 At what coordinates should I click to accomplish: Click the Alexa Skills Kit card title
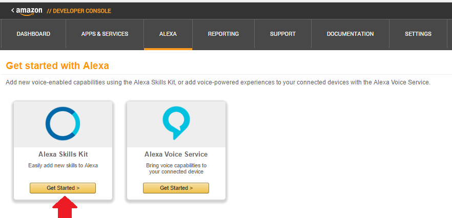tap(63, 154)
